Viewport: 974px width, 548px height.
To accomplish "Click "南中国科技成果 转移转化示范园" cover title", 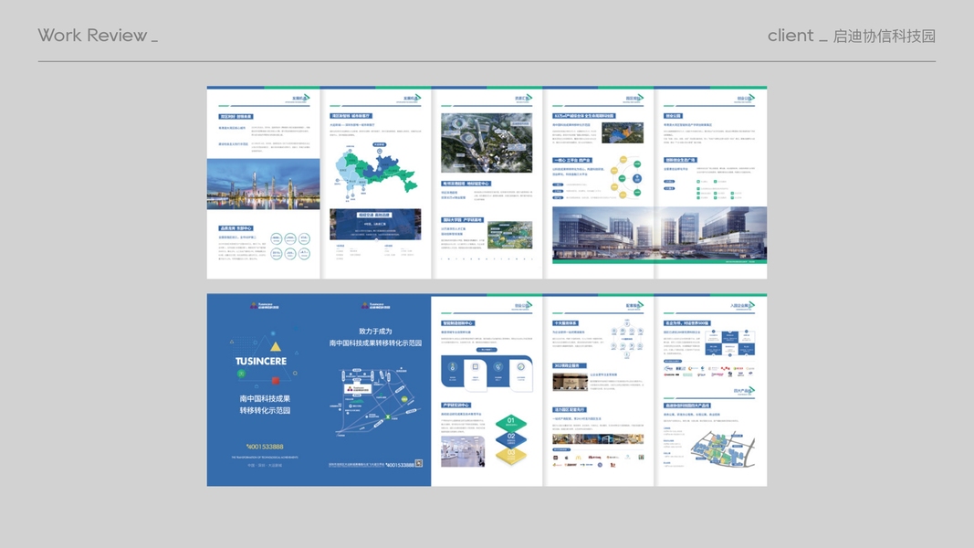I will pyautogui.click(x=265, y=405).
